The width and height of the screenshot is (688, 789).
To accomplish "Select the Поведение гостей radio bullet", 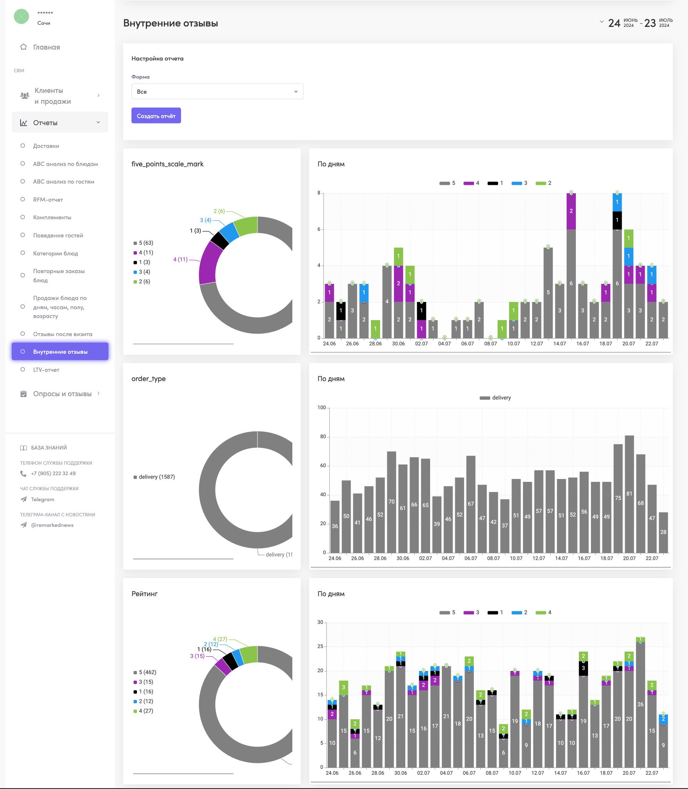I will [x=23, y=235].
